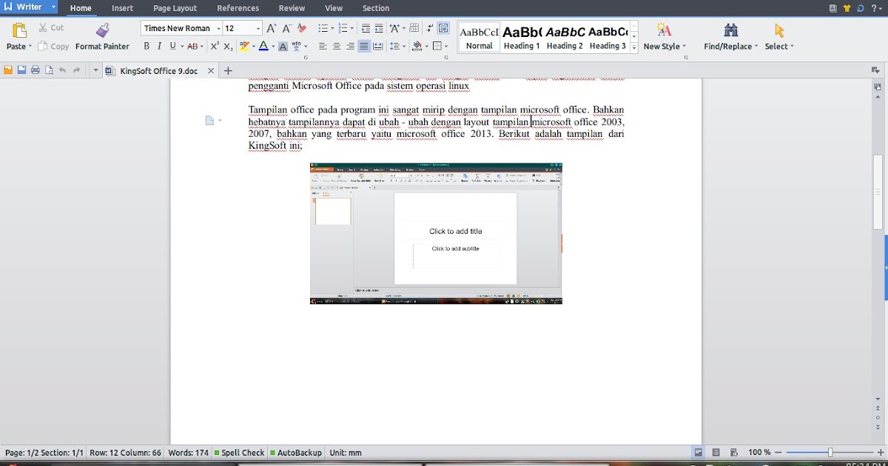Toggle Spell Check in status bar
This screenshot has height=466, width=888.
(x=239, y=452)
